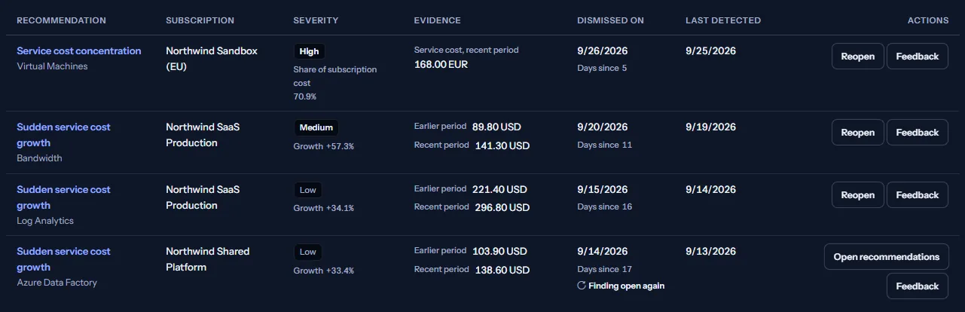
Task: Reopen the Virtual Machines cost concentration finding
Action: click(x=857, y=57)
